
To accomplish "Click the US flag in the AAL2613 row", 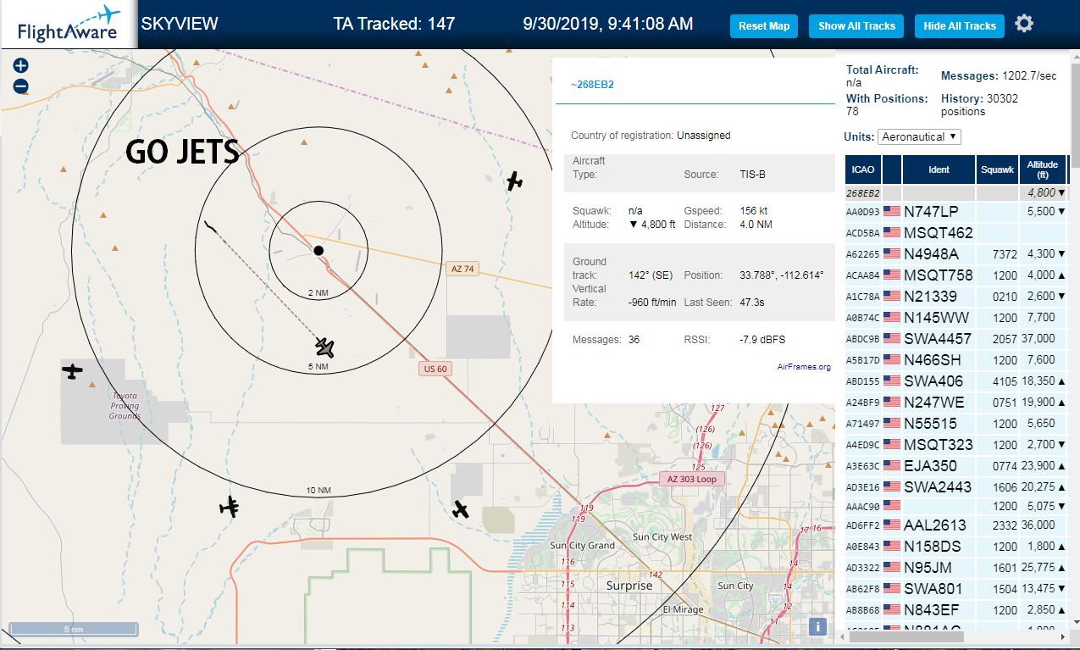I will coord(891,525).
